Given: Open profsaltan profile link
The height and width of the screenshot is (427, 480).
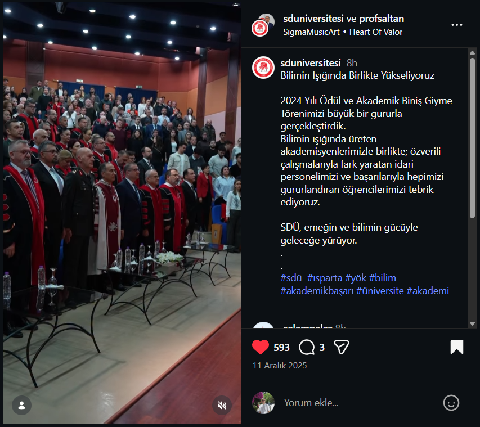Looking at the screenshot, I should pos(382,19).
